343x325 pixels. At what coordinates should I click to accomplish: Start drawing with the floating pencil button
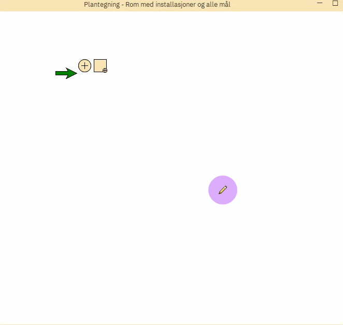point(223,190)
